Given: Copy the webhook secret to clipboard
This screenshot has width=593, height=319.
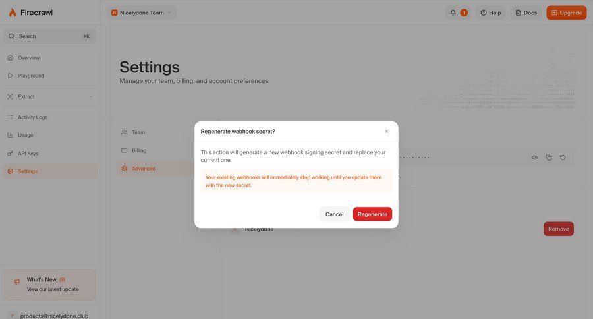Looking at the screenshot, I should (549, 158).
